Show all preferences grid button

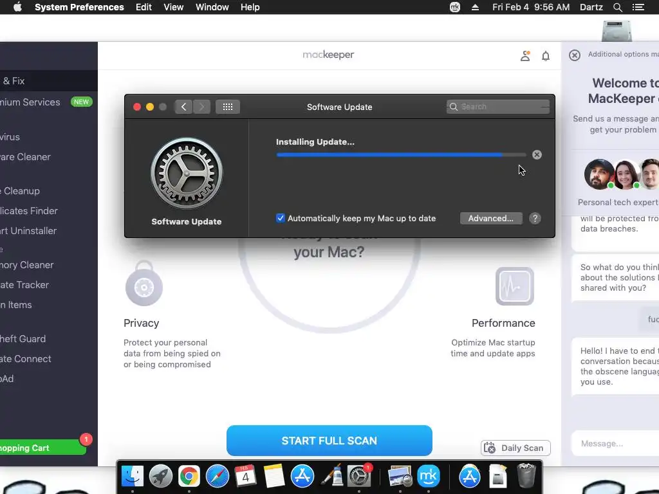click(228, 107)
